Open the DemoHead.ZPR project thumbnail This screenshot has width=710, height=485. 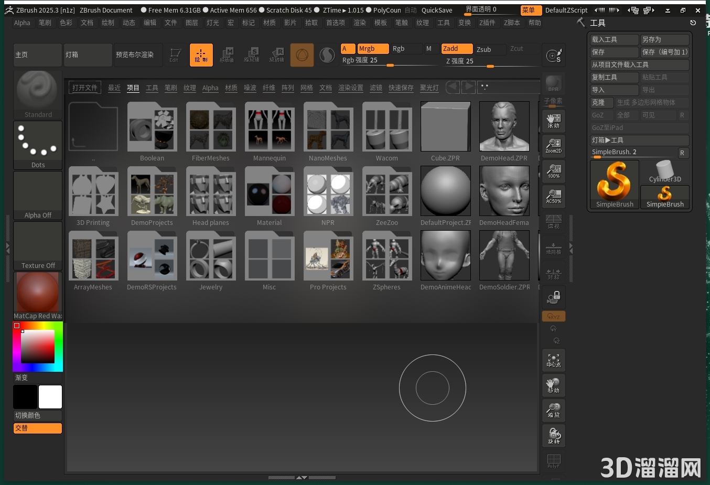pos(504,126)
